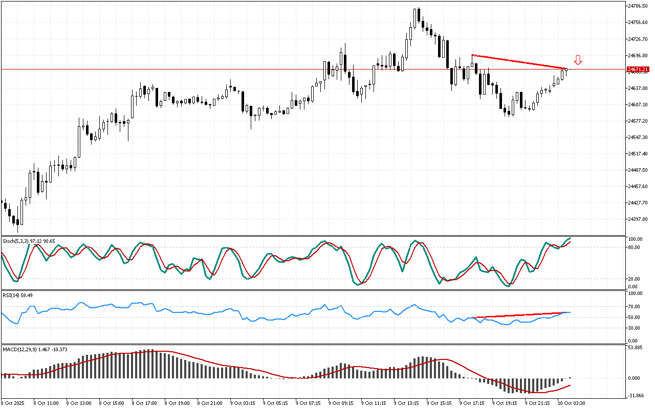This screenshot has width=655, height=409.
Task: Click the 24397.80 price scale label
Action: 638,219
